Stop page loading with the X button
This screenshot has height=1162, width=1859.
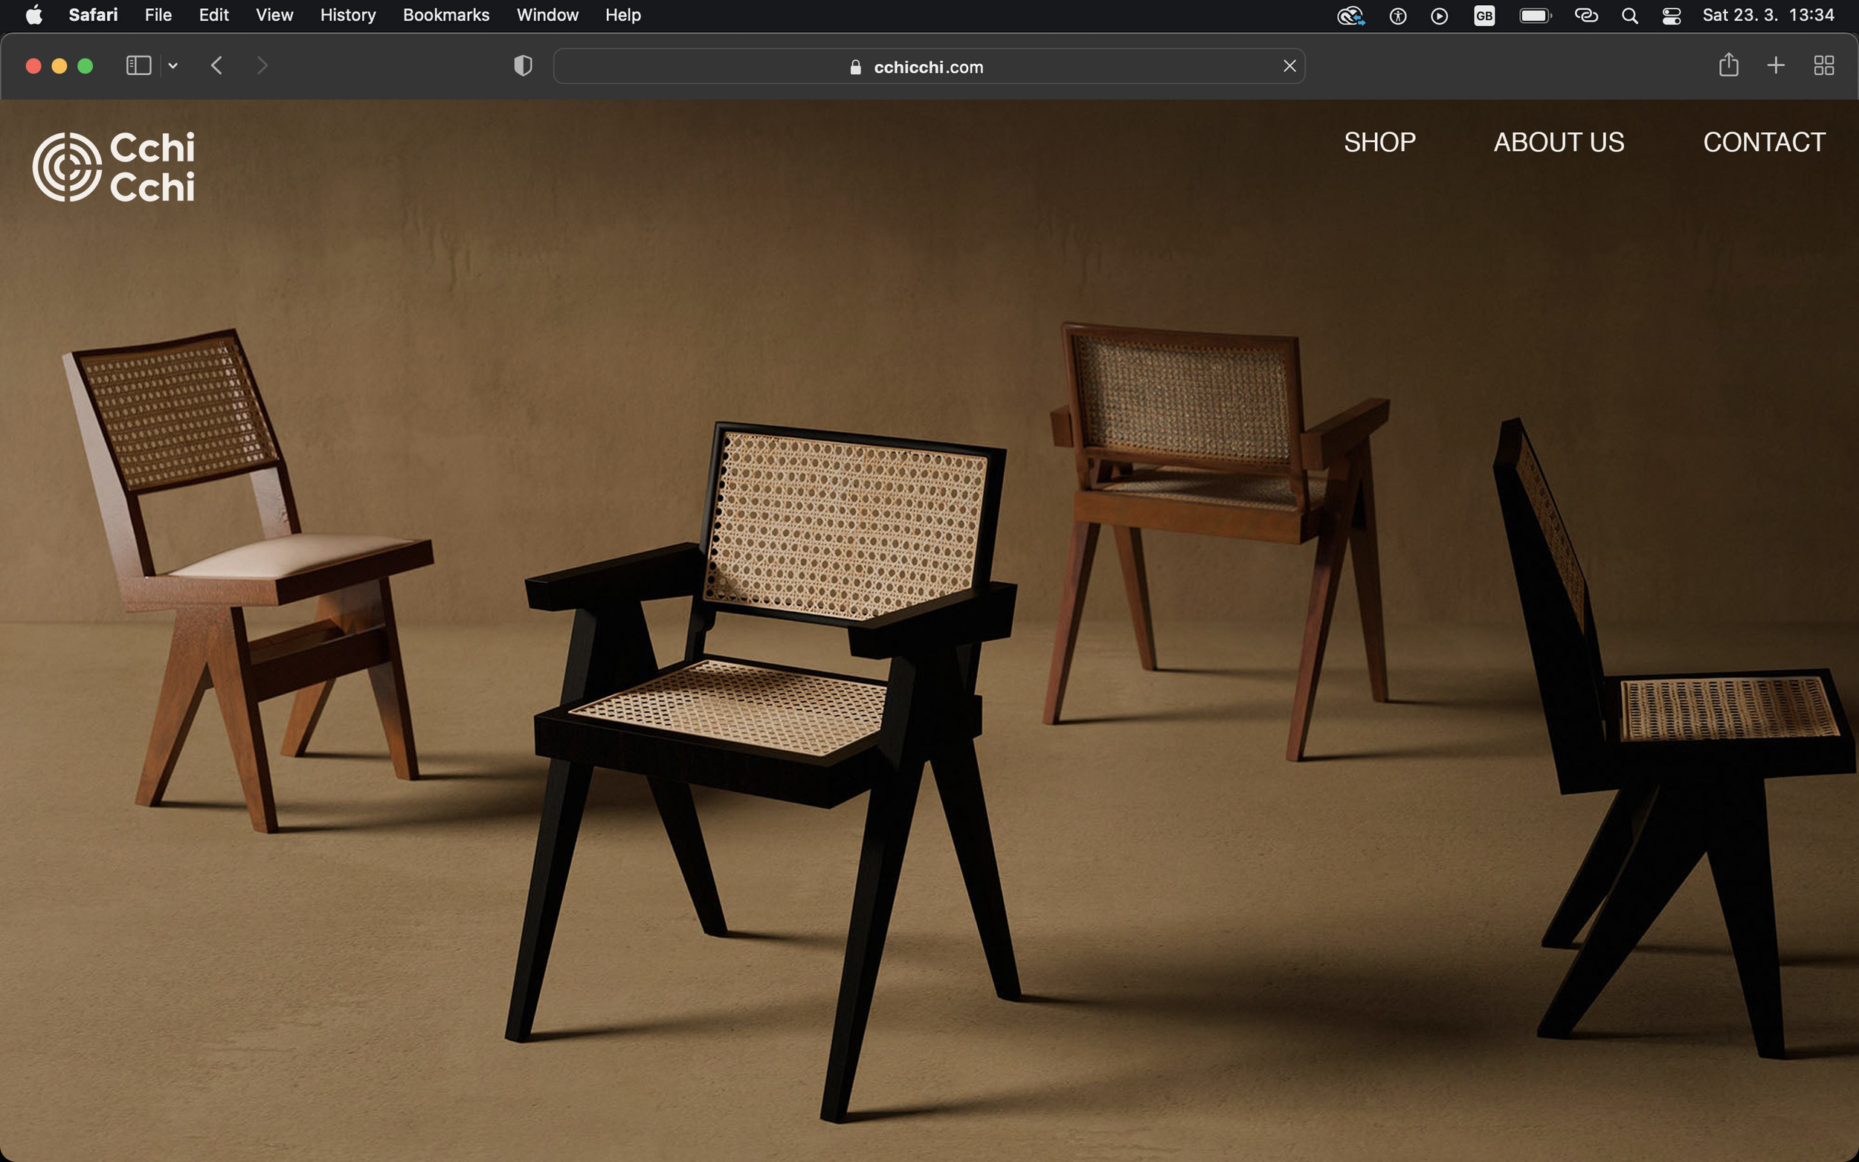point(1289,66)
